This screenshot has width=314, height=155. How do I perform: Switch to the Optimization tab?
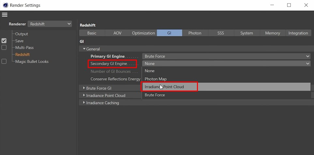(143, 33)
